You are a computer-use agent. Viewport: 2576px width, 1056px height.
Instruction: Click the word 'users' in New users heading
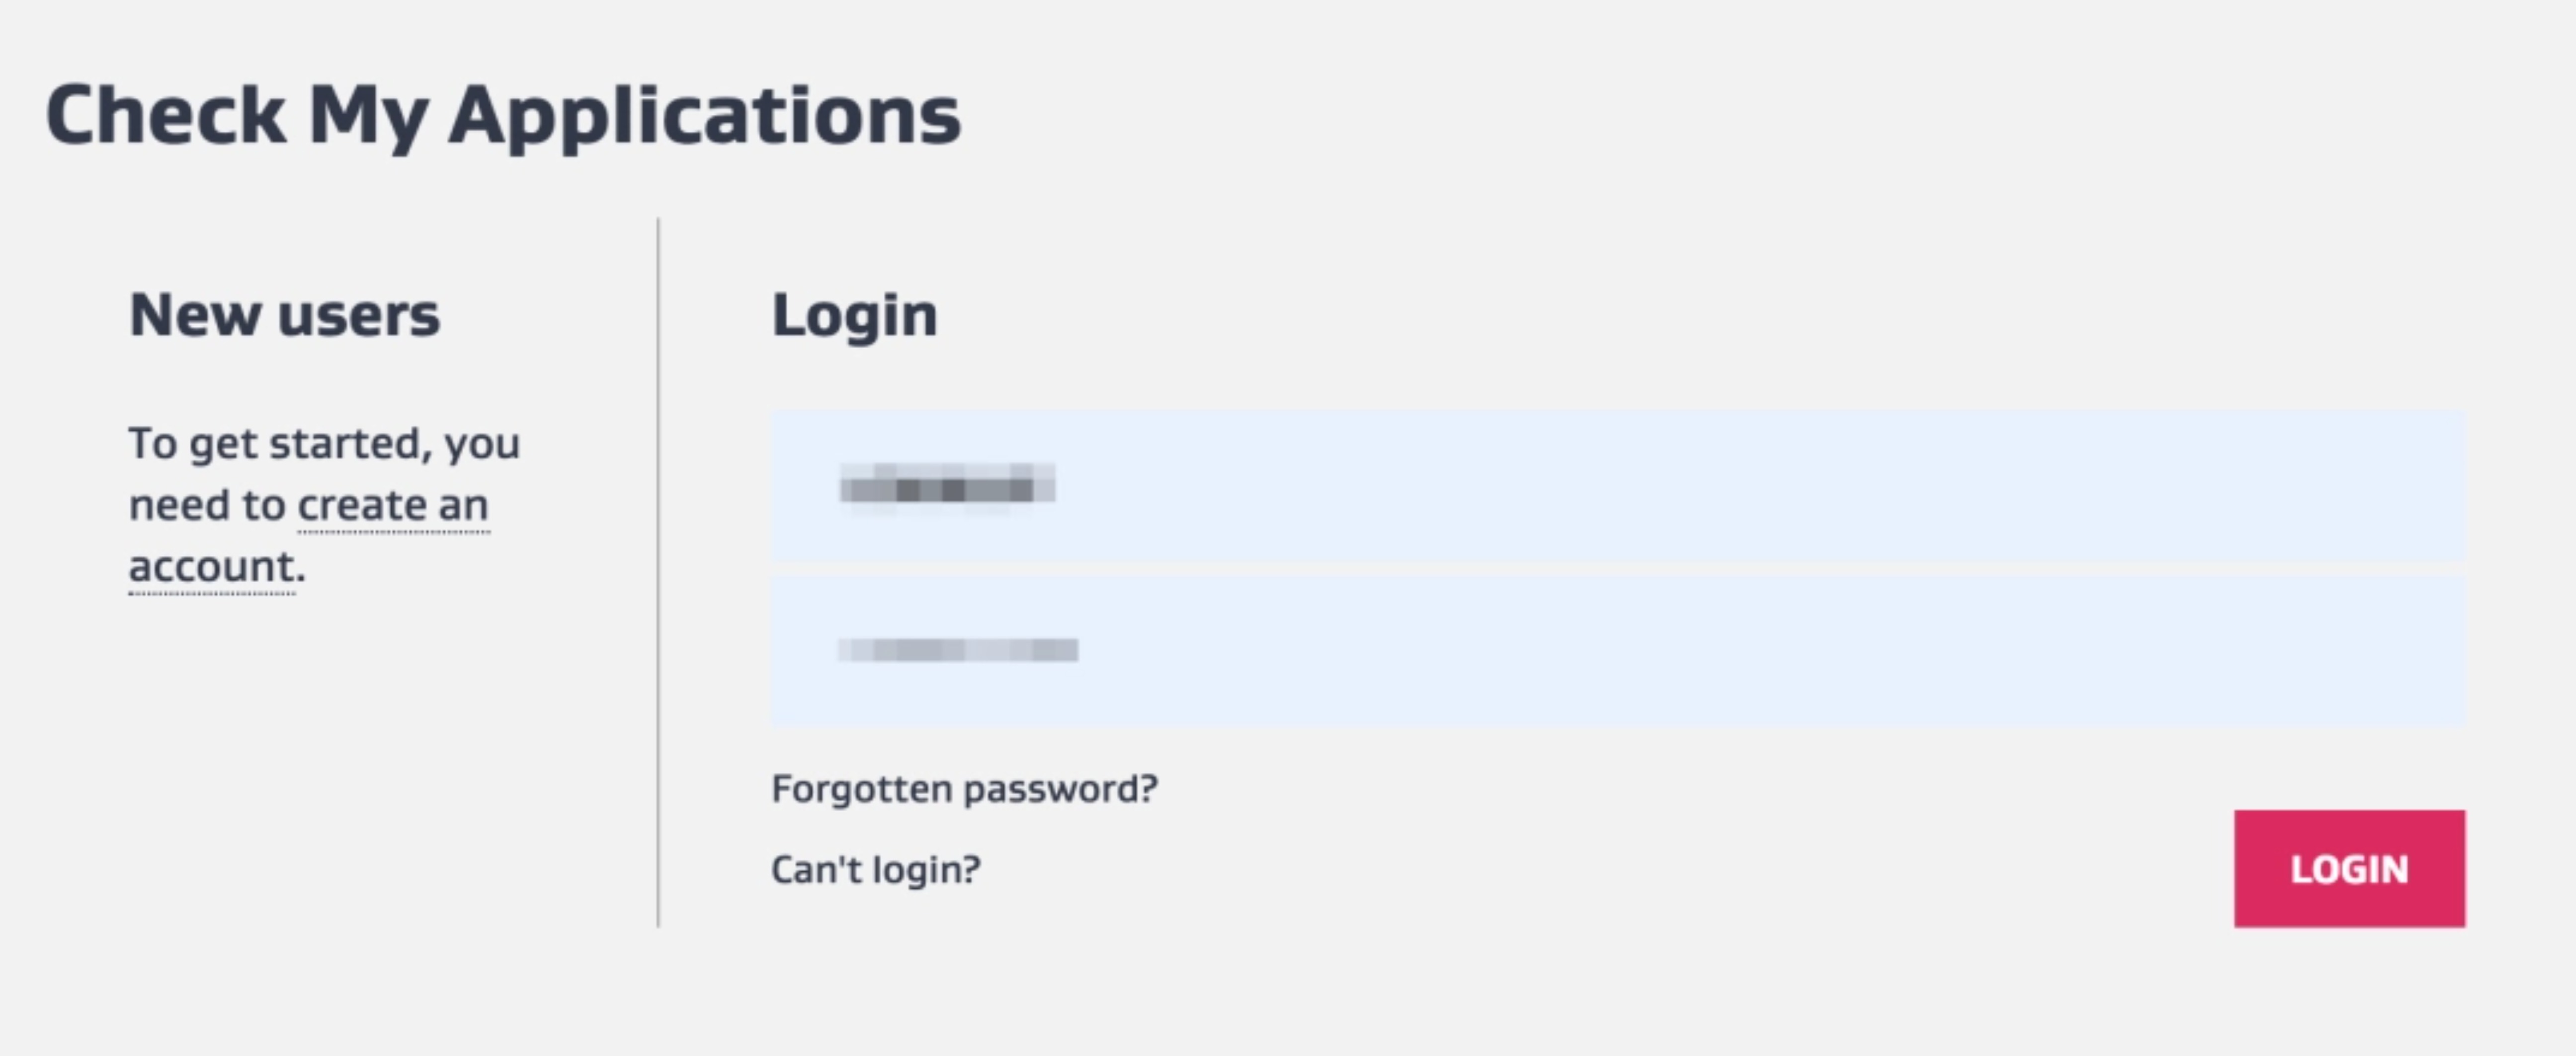pos(358,317)
